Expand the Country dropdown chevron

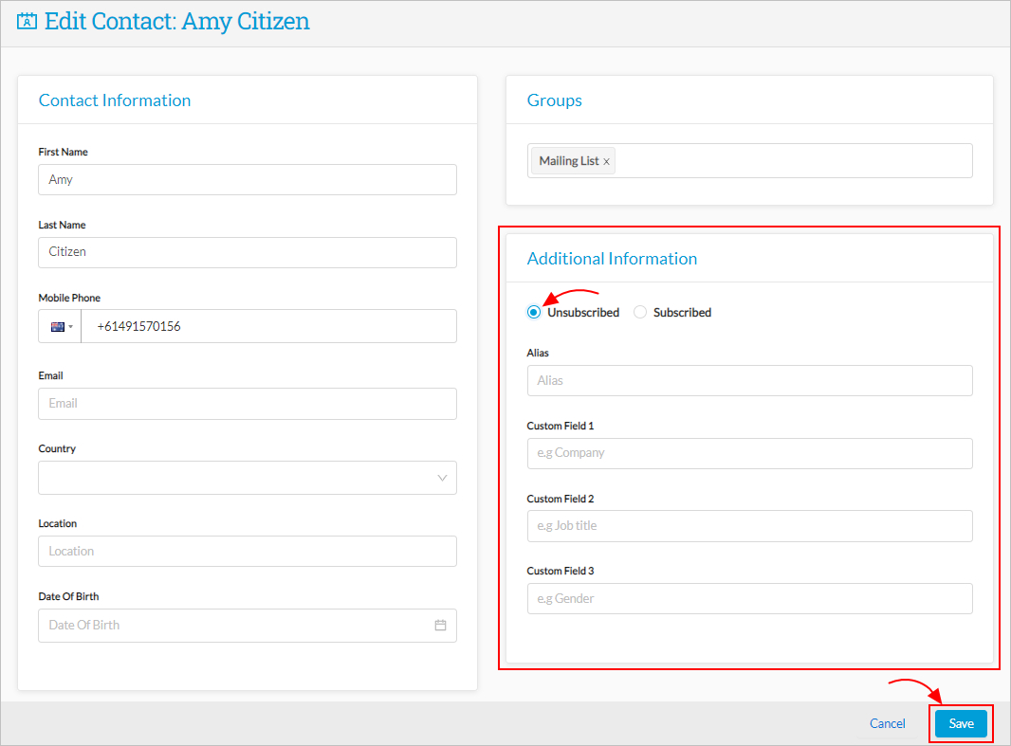pyautogui.click(x=442, y=478)
